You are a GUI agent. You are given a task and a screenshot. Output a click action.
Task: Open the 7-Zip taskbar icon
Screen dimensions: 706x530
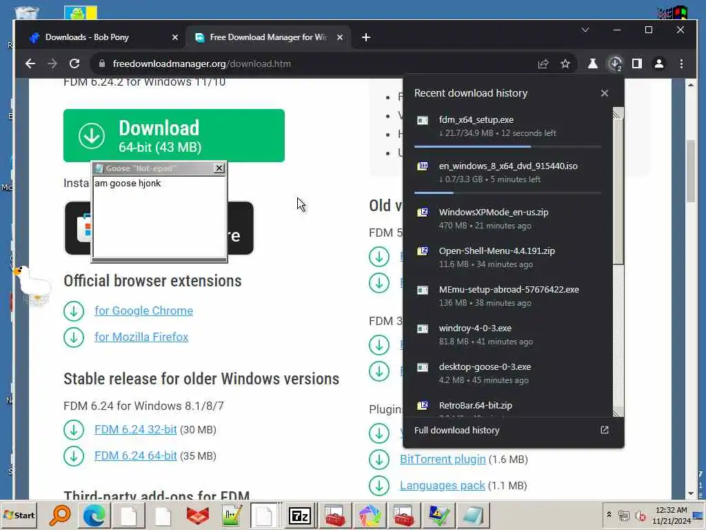pos(300,515)
